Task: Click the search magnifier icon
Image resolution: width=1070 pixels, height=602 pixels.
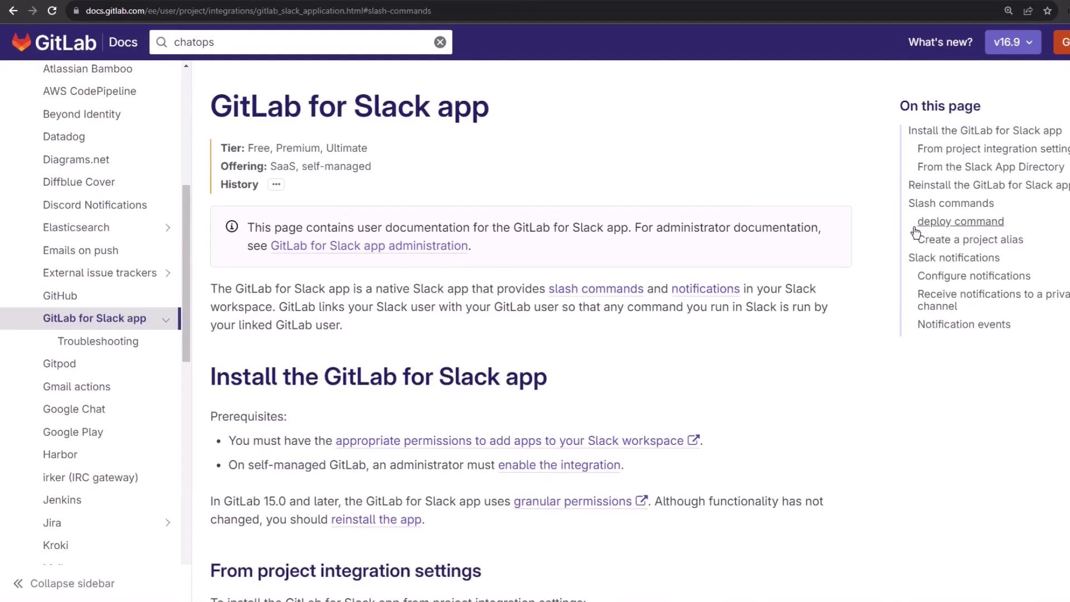Action: coord(162,42)
